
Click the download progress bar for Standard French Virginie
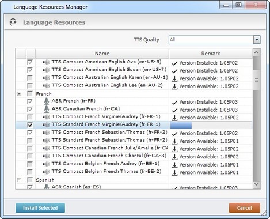[x=211, y=125]
